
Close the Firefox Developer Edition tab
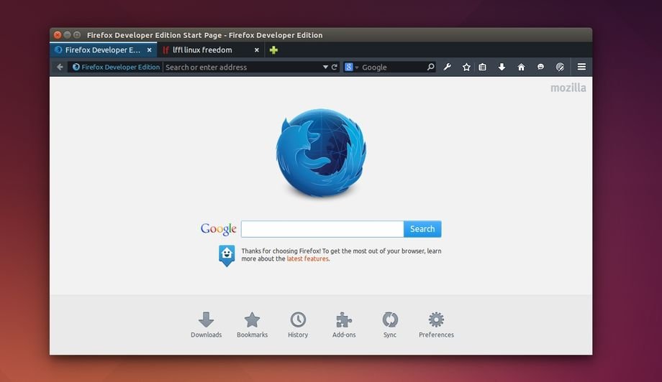click(149, 50)
